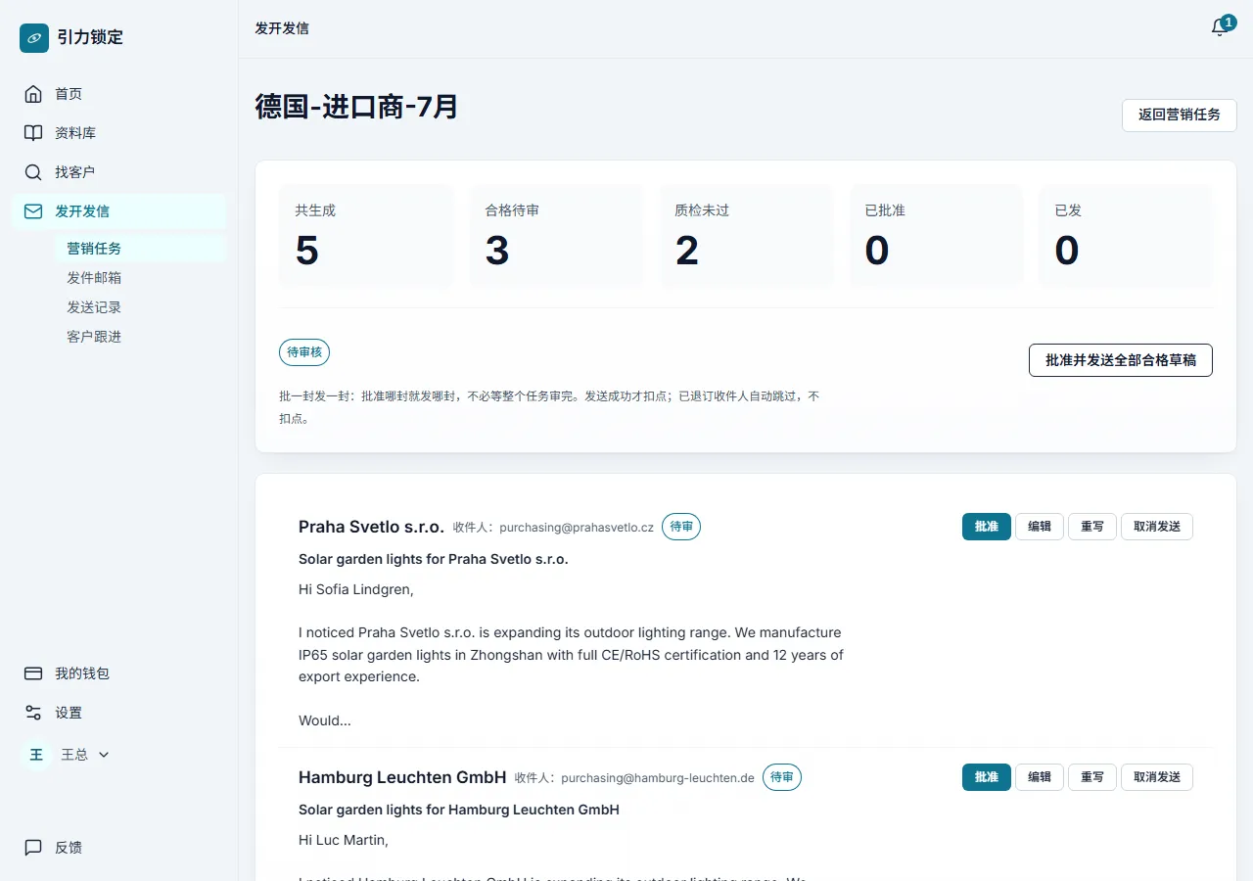This screenshot has height=881, width=1253.
Task: Click the book icon beside 资料库
Action: click(x=33, y=133)
